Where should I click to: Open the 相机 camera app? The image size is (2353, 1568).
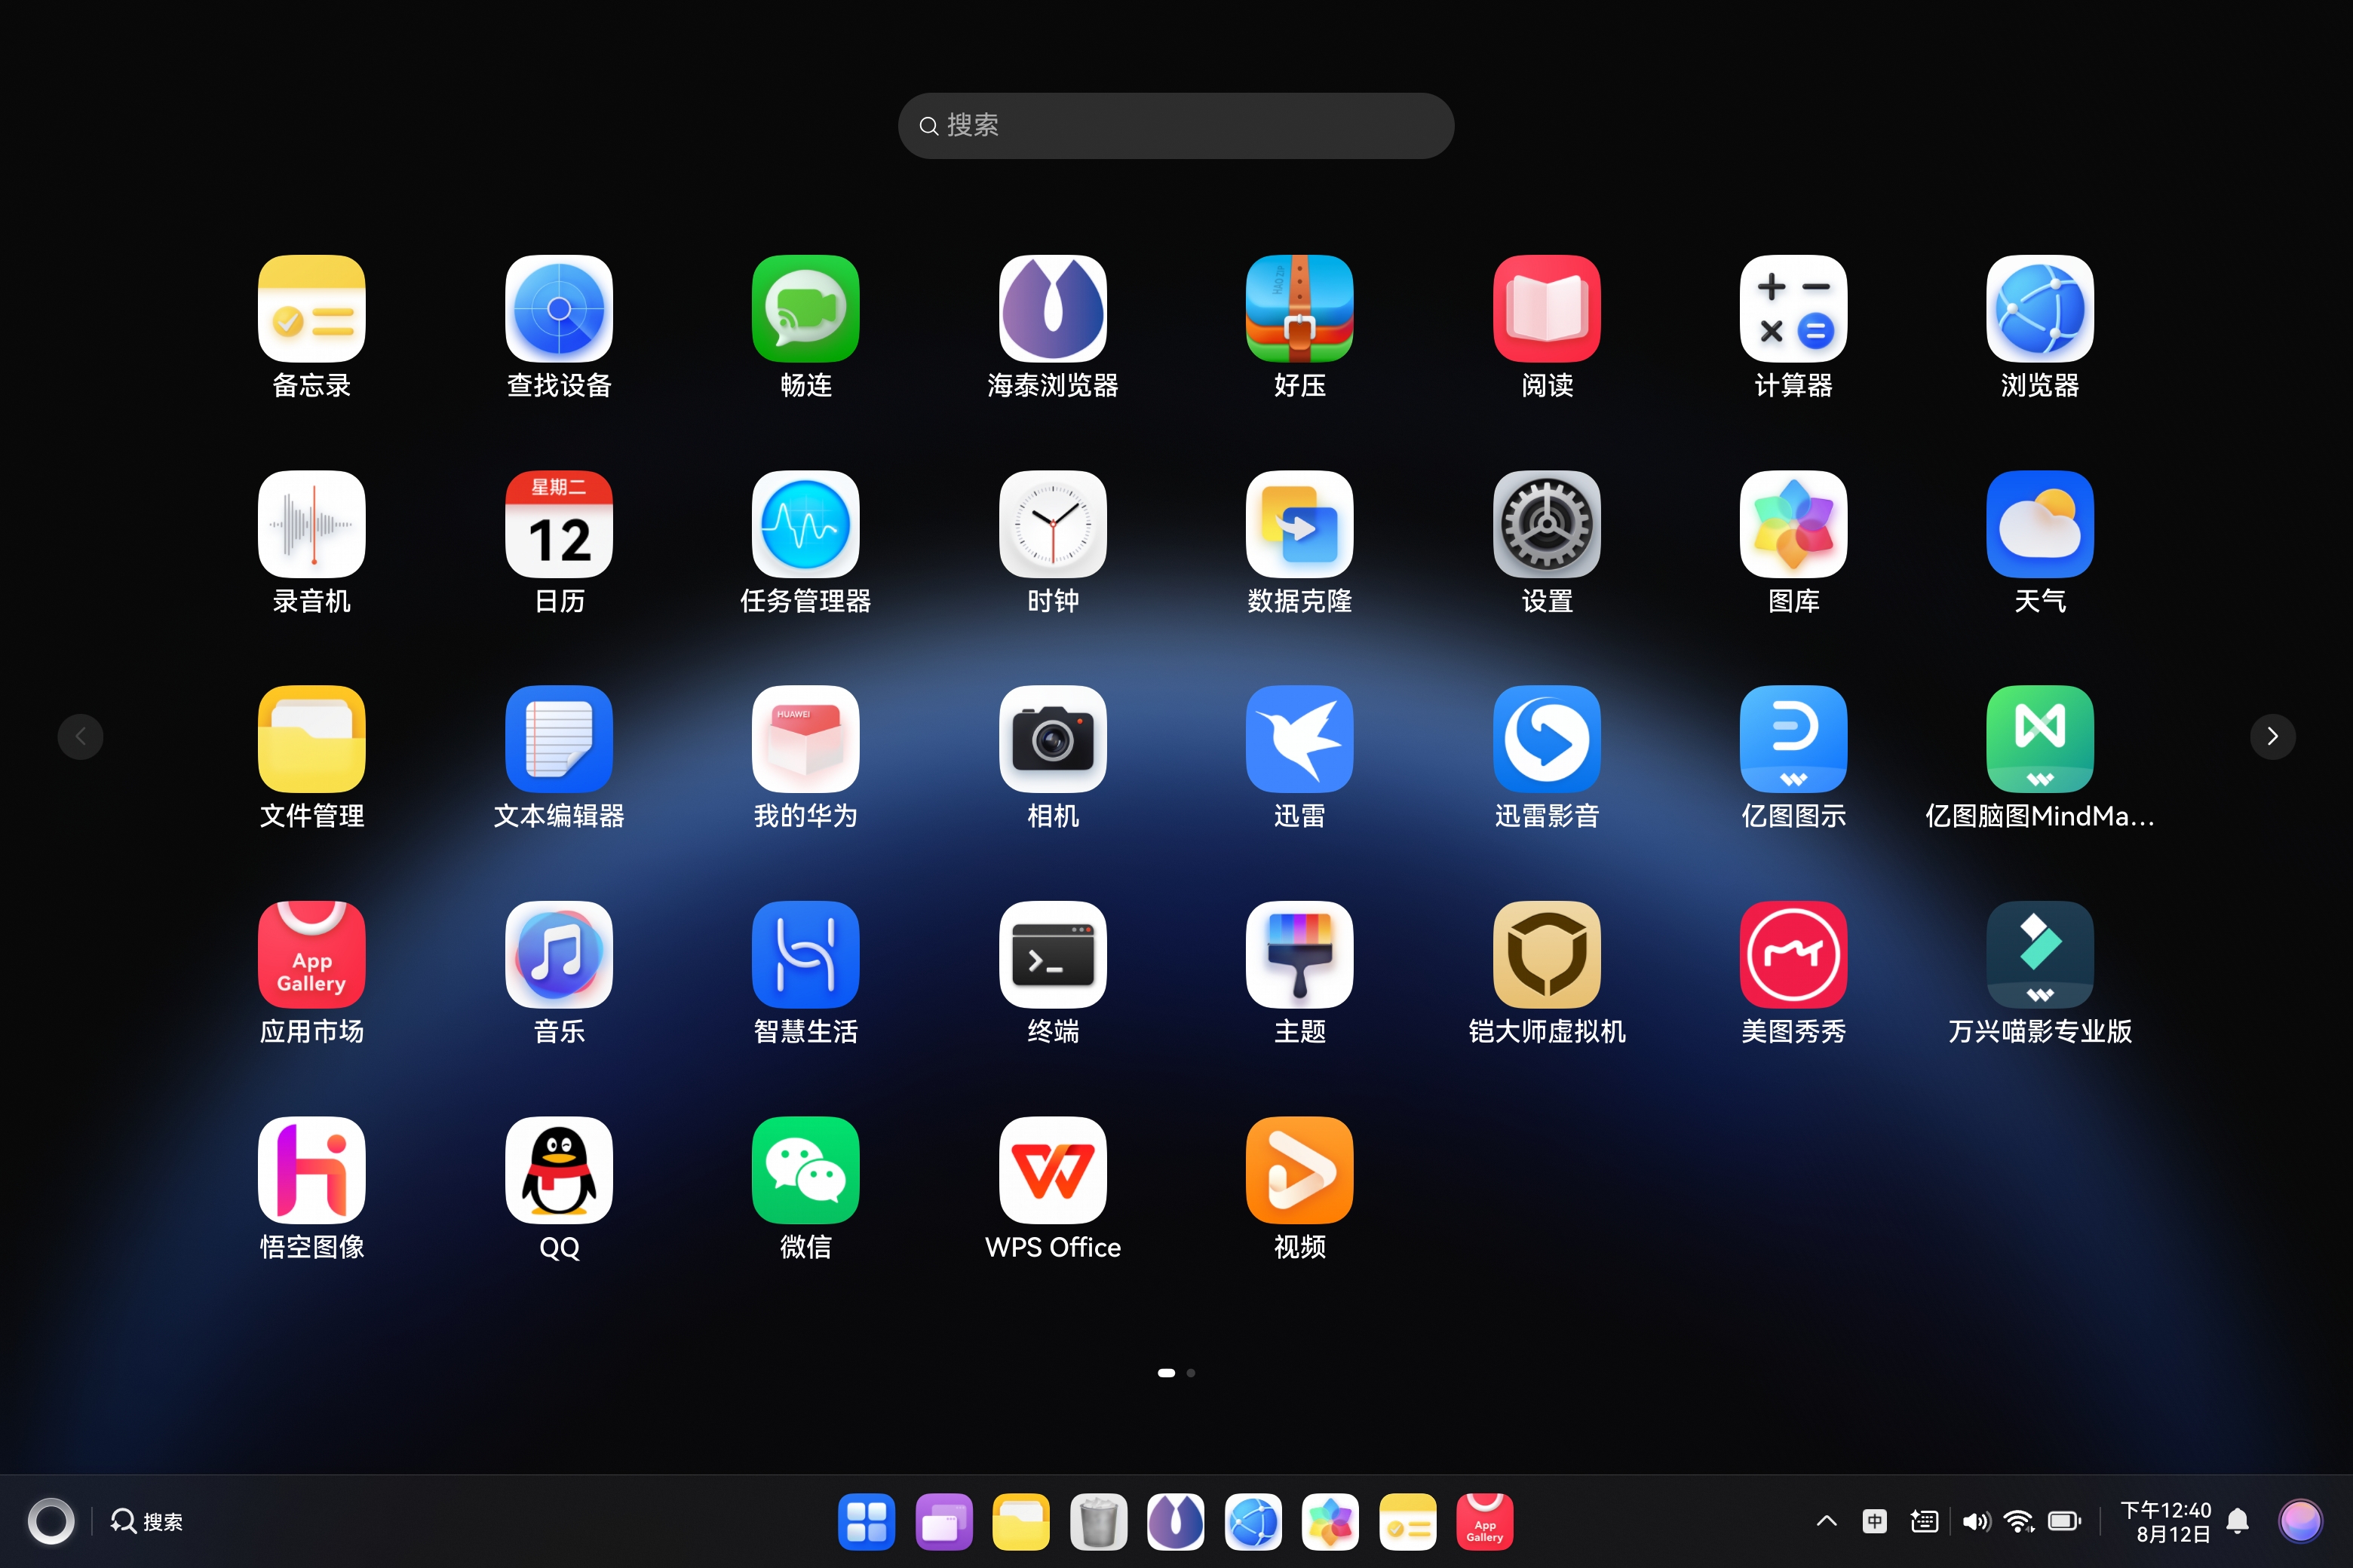point(1053,739)
